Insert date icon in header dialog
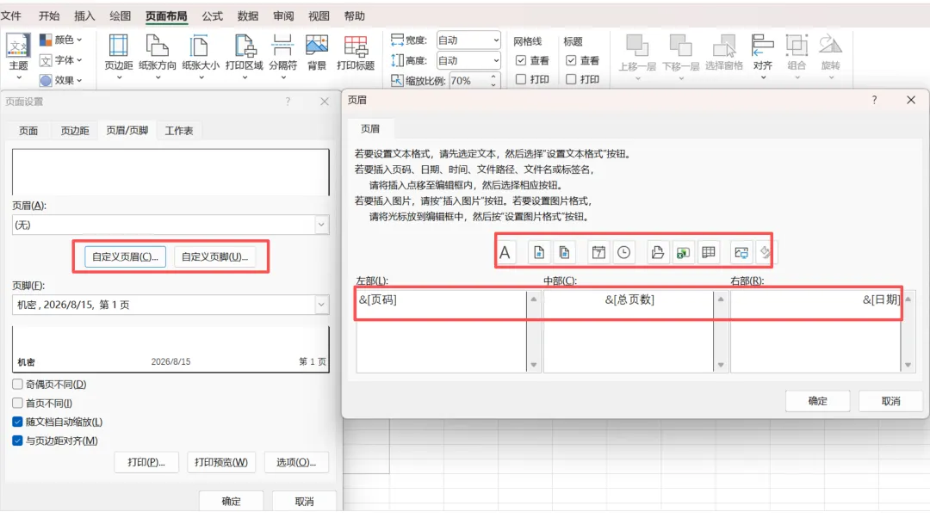This screenshot has width=930, height=518. (x=598, y=252)
